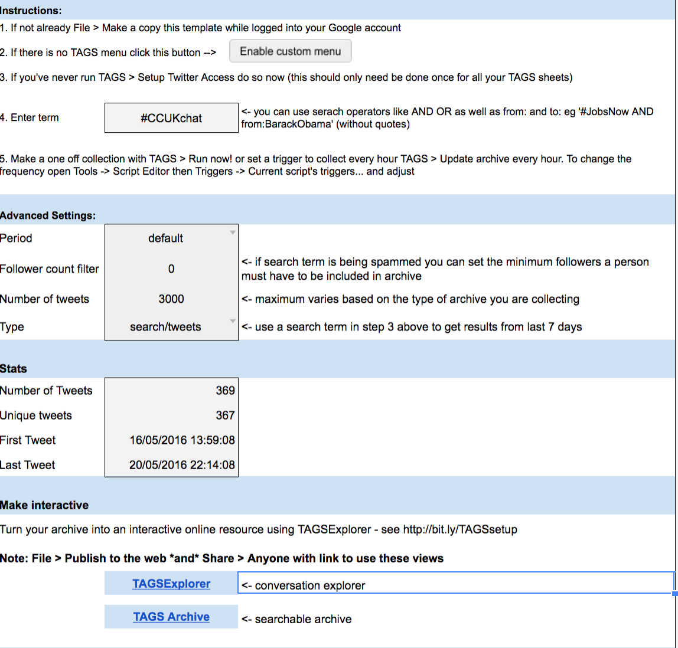Screen dimensions: 678x648
Task: Open the Period dropdown arrow
Action: (233, 233)
